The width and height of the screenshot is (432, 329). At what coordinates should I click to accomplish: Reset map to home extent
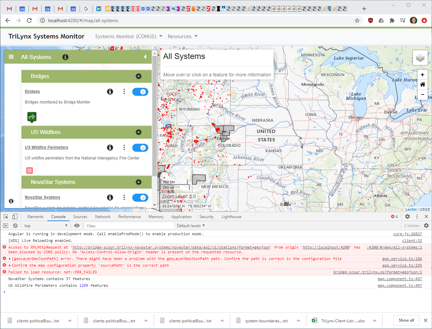point(423,84)
